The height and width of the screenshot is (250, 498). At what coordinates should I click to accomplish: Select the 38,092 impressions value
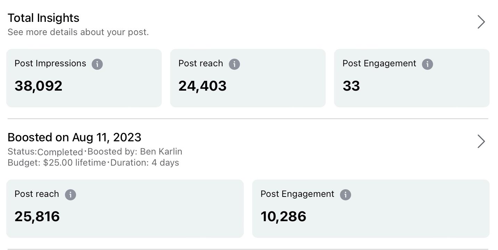[x=39, y=86]
